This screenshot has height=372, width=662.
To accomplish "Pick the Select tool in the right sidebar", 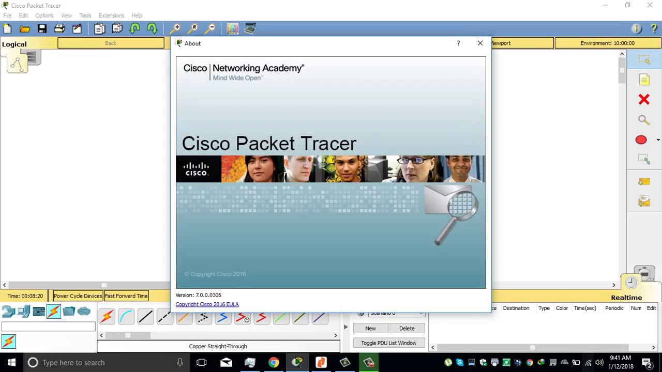I will [x=644, y=59].
